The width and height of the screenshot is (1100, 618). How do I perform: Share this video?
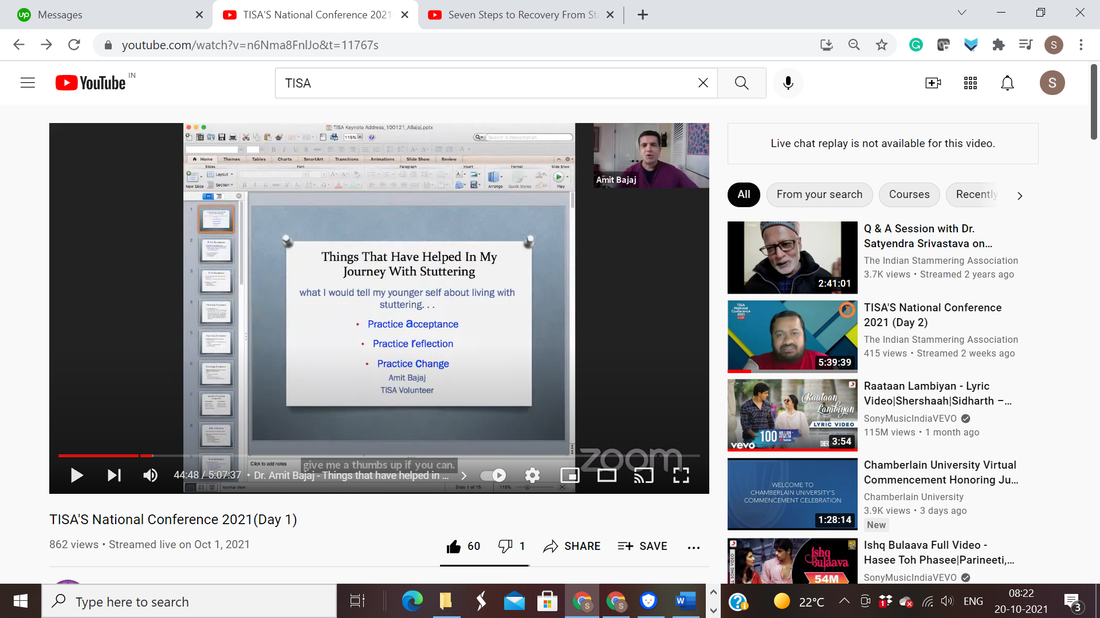pos(572,546)
